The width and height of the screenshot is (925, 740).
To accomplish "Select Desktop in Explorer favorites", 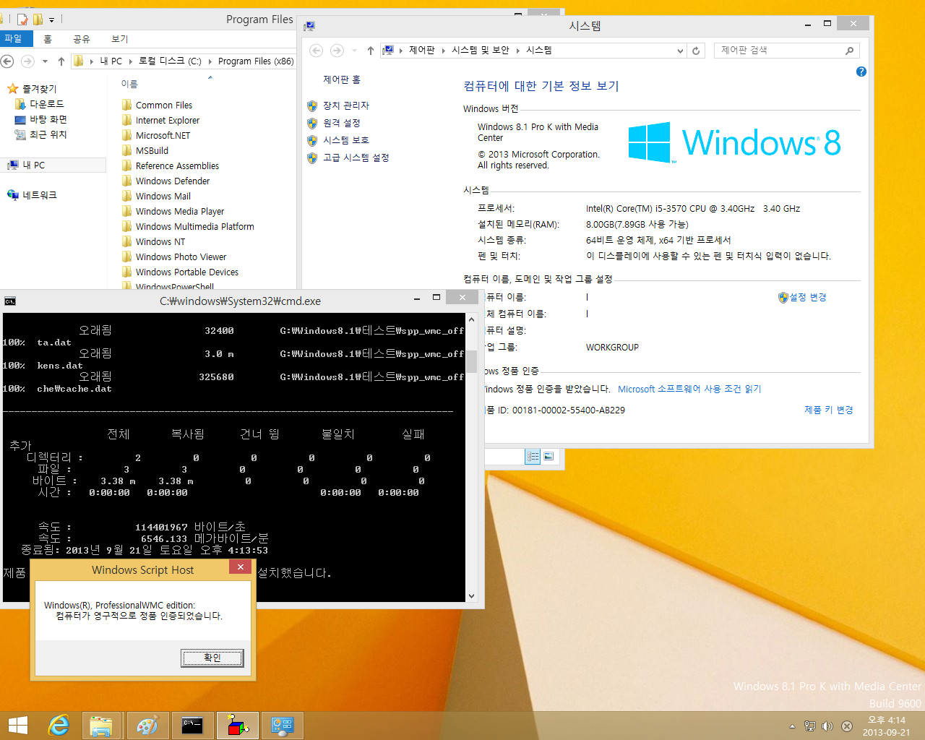I will (48, 119).
